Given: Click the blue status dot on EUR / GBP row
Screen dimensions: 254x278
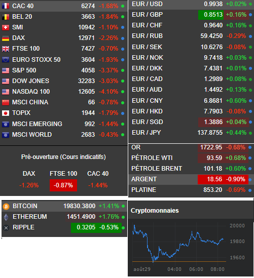Looking at the screenshot, I should point(250,15).
